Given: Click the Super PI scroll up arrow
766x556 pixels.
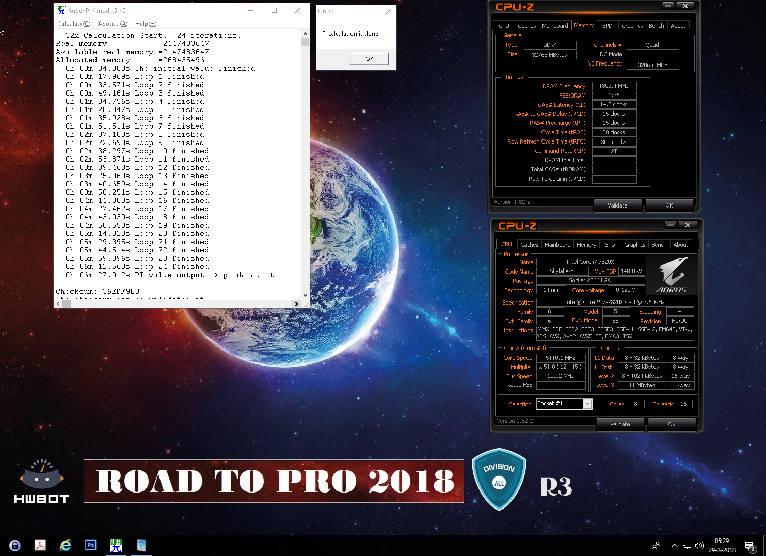Looking at the screenshot, I should 305,33.
